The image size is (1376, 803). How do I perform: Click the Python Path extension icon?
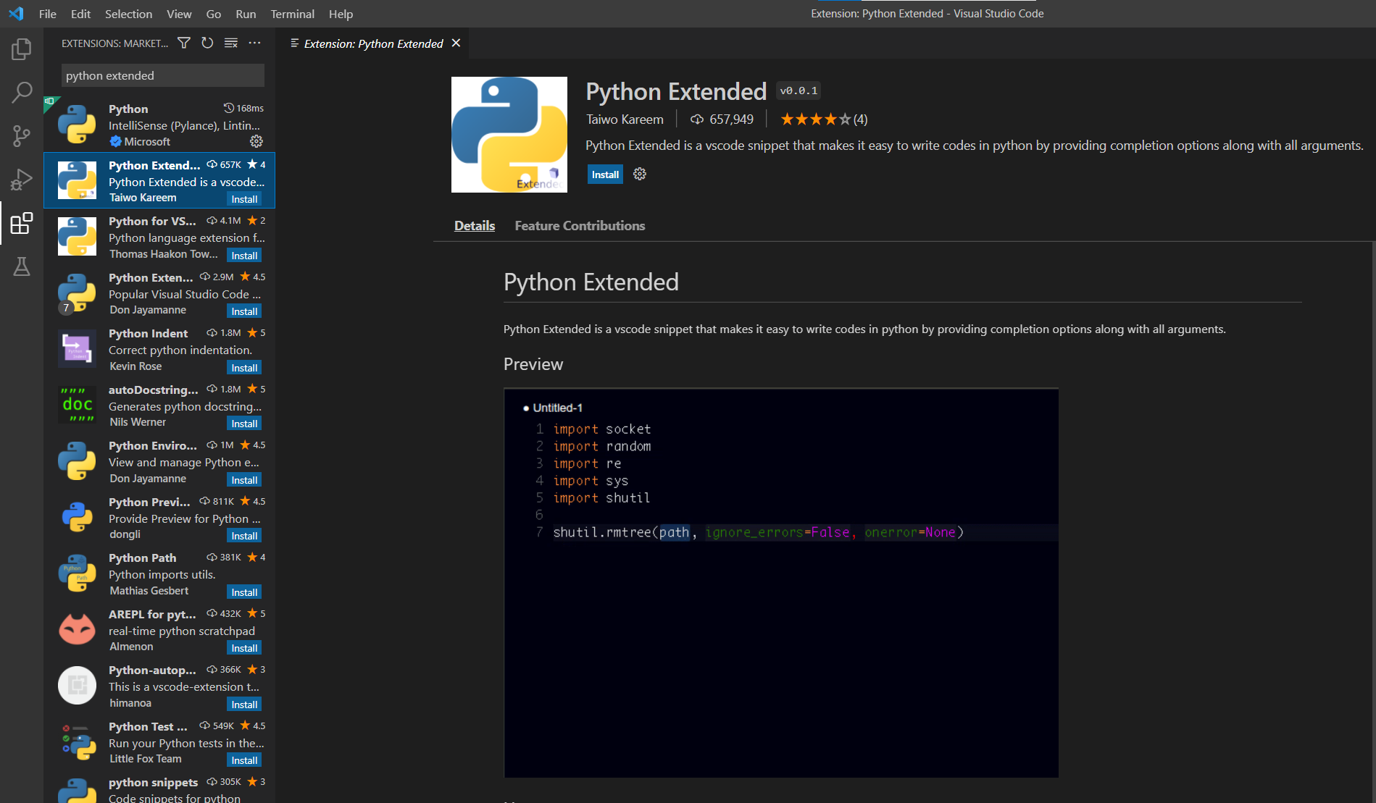pyautogui.click(x=77, y=573)
